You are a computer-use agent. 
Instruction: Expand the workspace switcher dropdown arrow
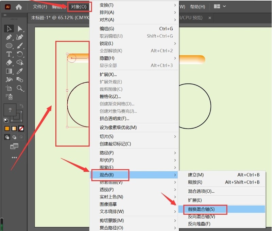point(224,6)
